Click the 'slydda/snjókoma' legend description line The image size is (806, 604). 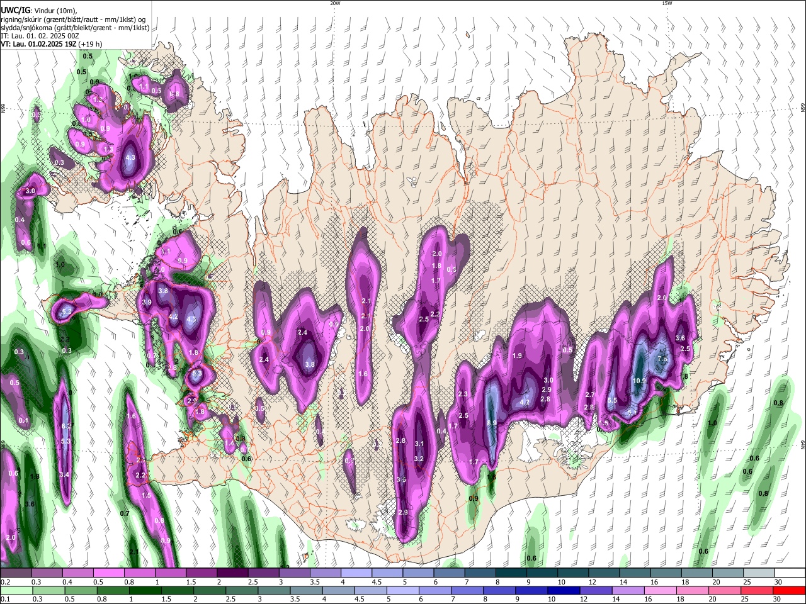pos(75,28)
